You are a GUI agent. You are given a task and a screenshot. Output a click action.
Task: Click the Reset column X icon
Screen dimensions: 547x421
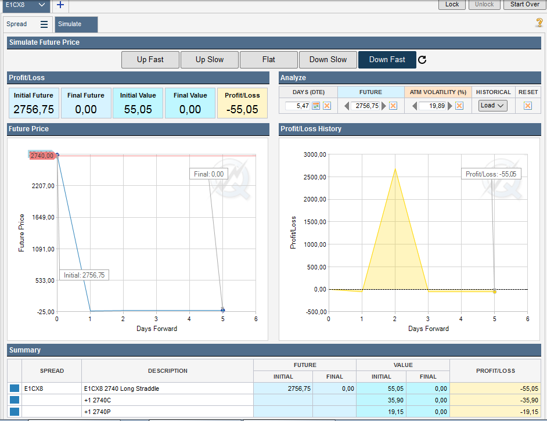coord(528,106)
